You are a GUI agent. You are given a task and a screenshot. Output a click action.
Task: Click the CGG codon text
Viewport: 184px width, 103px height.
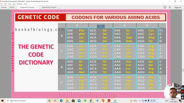pyautogui.click(x=141, y=57)
